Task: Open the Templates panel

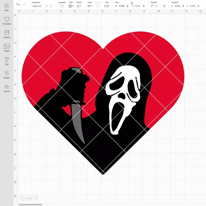Action: coord(7,21)
